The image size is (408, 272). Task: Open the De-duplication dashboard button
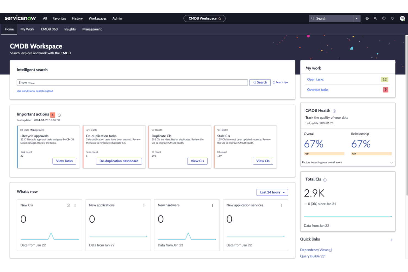point(119,161)
